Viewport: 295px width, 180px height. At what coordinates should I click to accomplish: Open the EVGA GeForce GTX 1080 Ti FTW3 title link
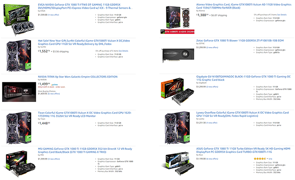(x=85, y=6)
